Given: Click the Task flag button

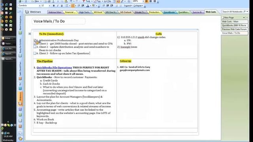Looking at the screenshot, I should [x=86, y=1].
